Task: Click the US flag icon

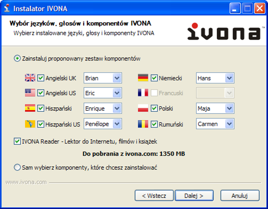Action: pos(30,93)
